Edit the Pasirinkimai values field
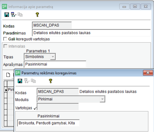Screen dimensions: 154x132 click(x=48, y=123)
